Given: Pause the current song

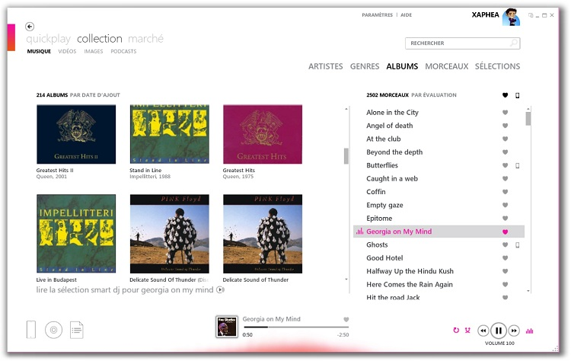Looking at the screenshot, I should pos(499,330).
